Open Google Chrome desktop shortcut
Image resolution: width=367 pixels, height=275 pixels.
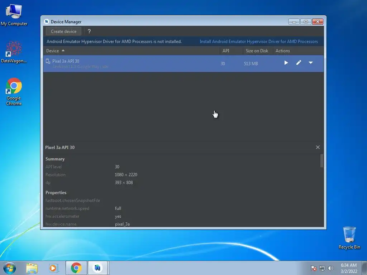pos(14,92)
